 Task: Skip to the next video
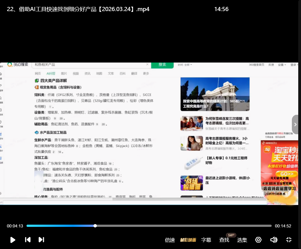point(41,240)
